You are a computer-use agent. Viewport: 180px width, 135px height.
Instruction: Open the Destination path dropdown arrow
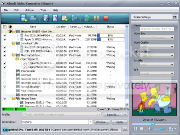point(90,122)
